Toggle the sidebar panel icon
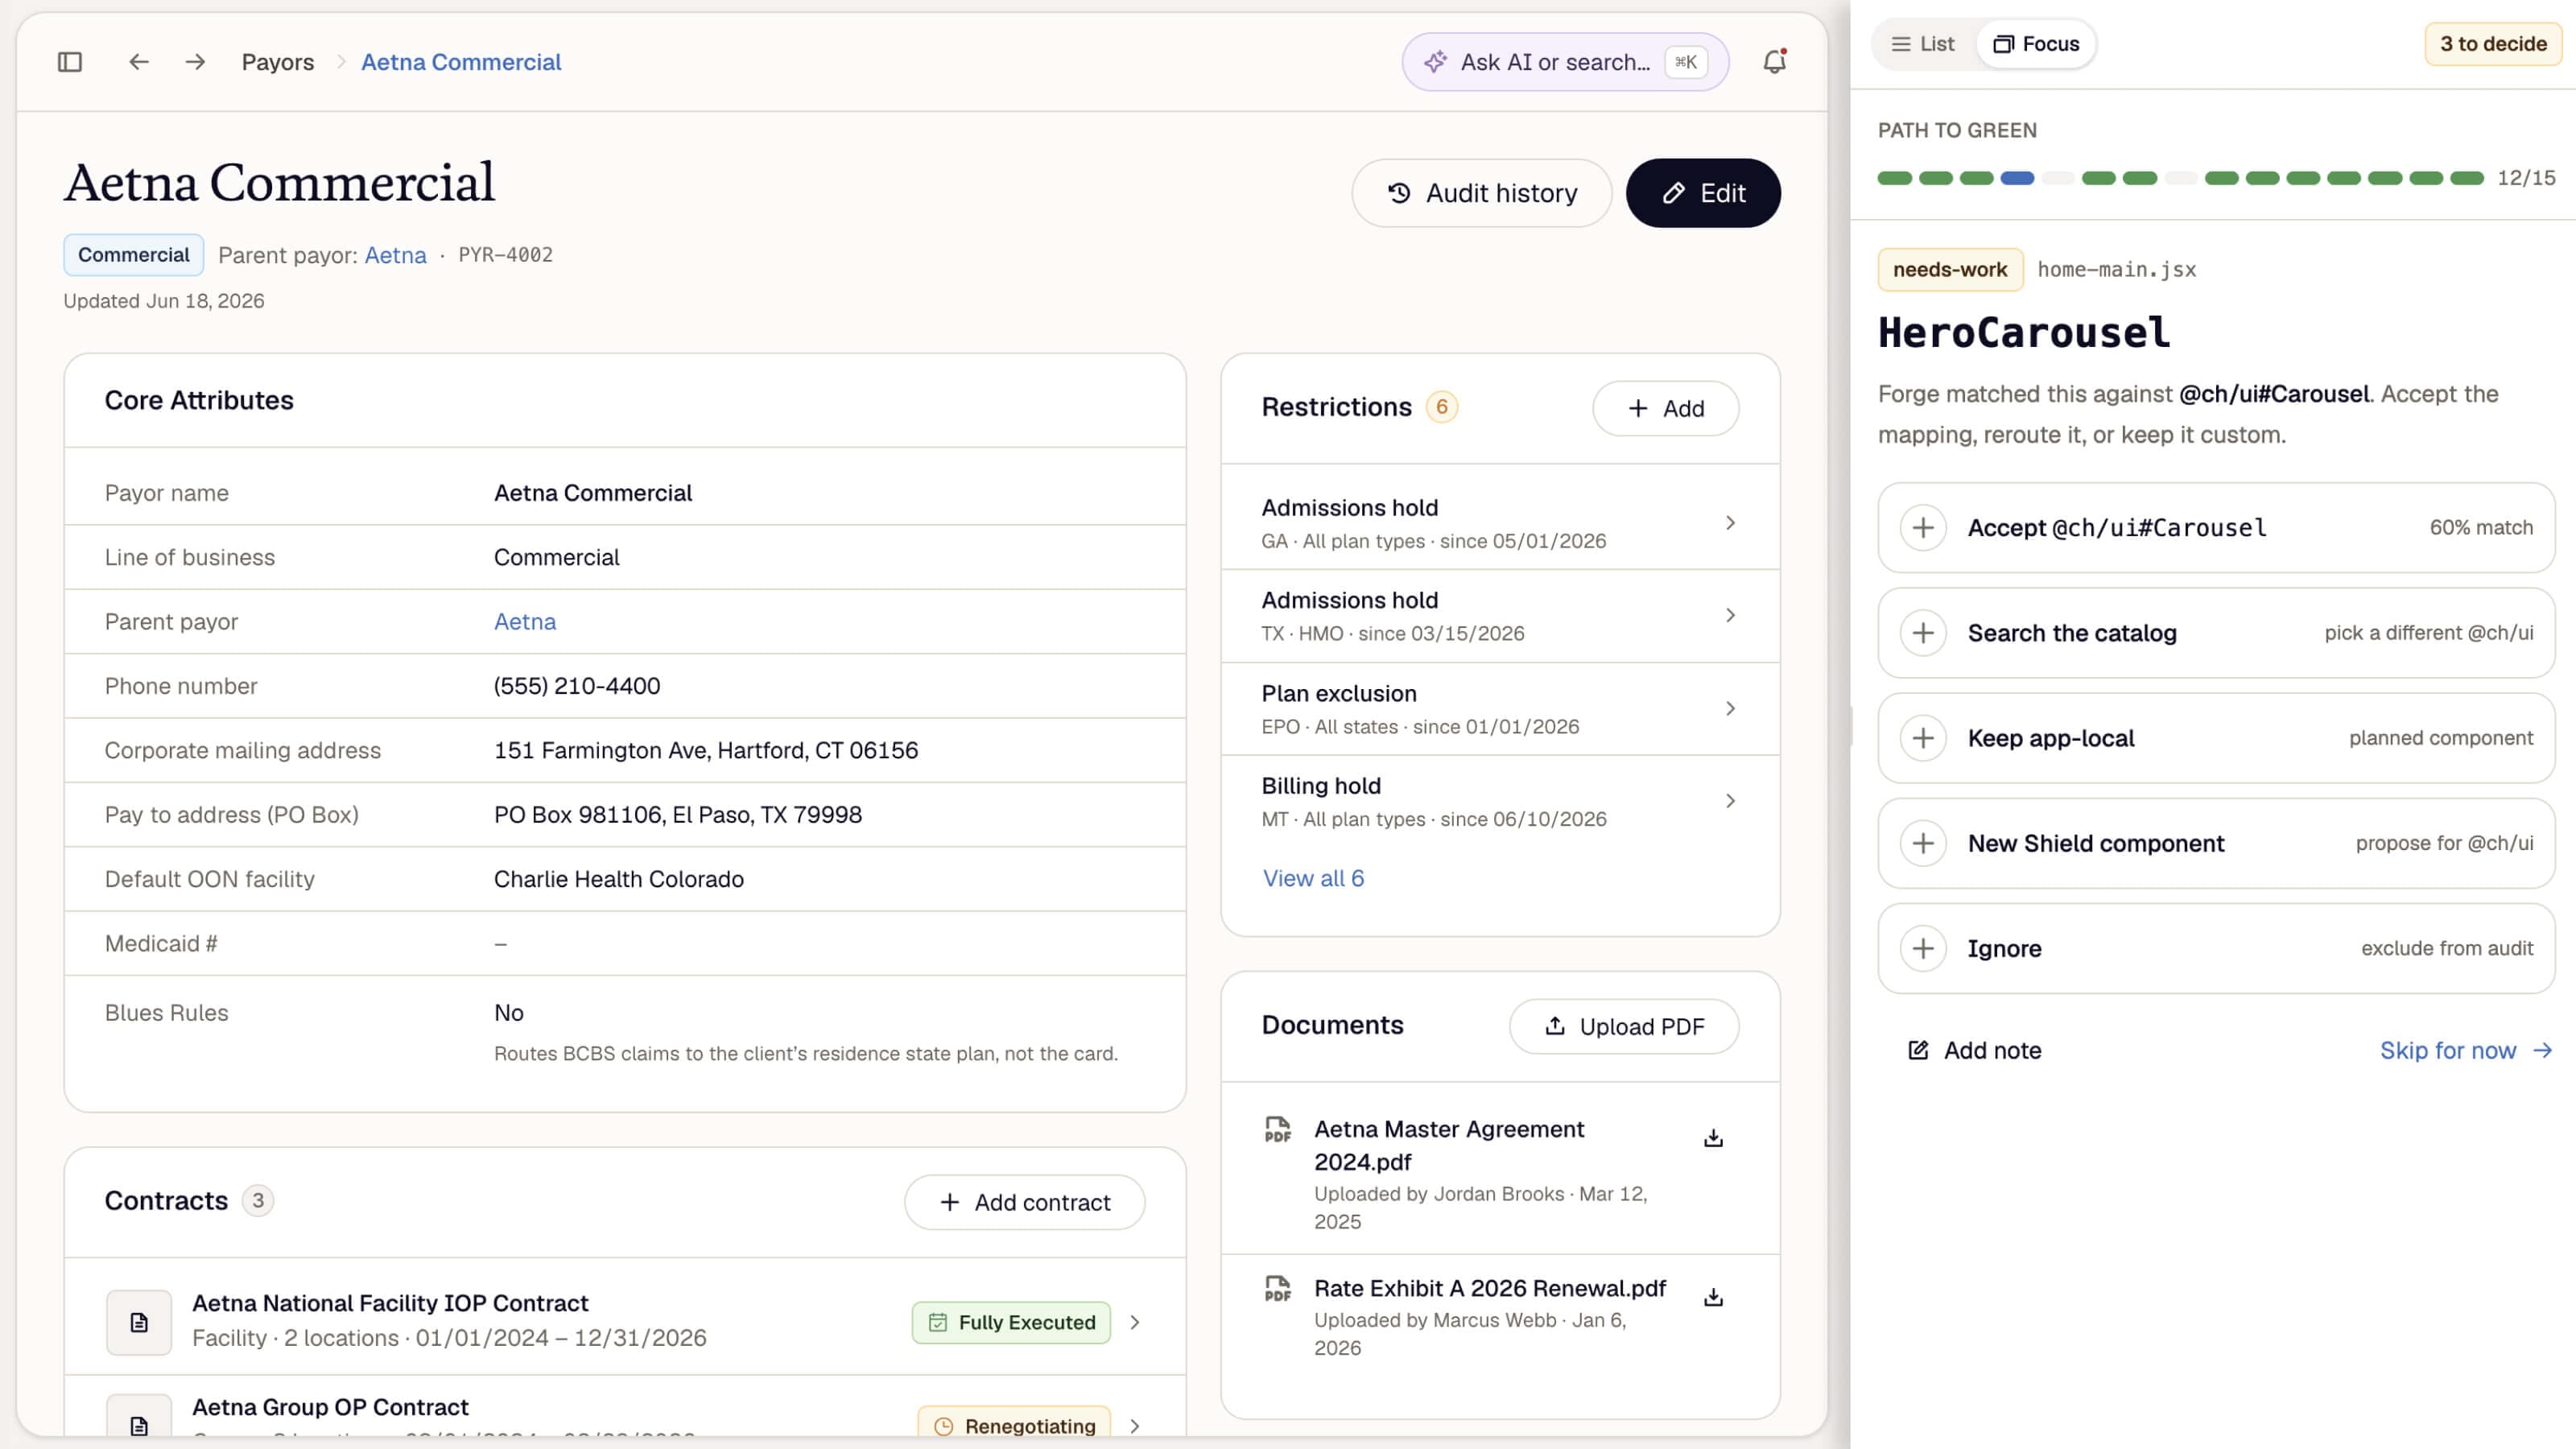Image resolution: width=2576 pixels, height=1449 pixels. pyautogui.click(x=70, y=62)
